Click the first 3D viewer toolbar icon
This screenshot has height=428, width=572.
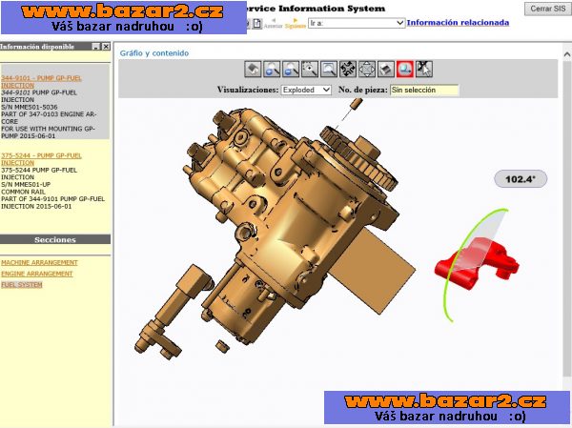pos(253,69)
